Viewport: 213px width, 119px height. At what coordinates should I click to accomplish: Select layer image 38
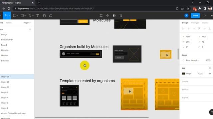point(17,82)
